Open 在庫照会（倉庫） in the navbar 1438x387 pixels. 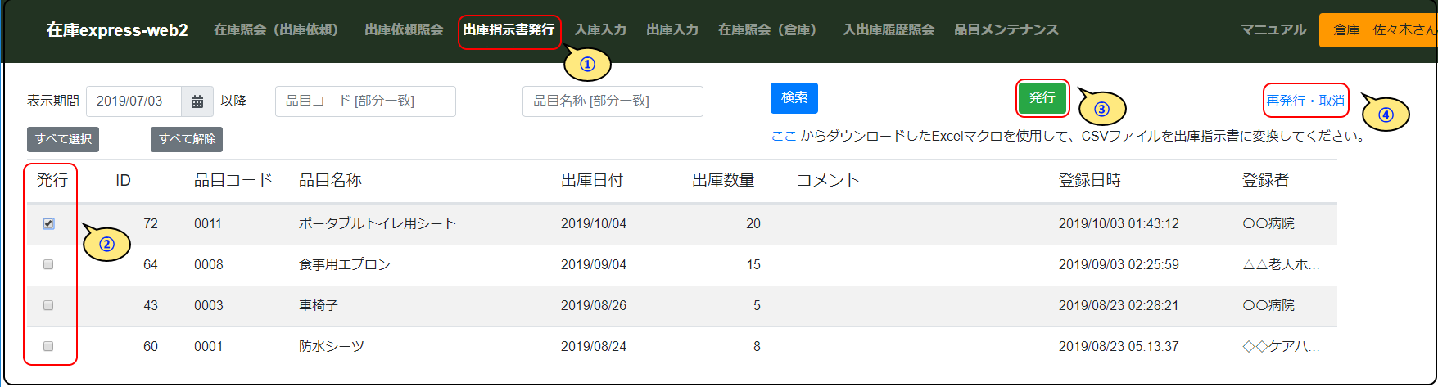point(767,30)
